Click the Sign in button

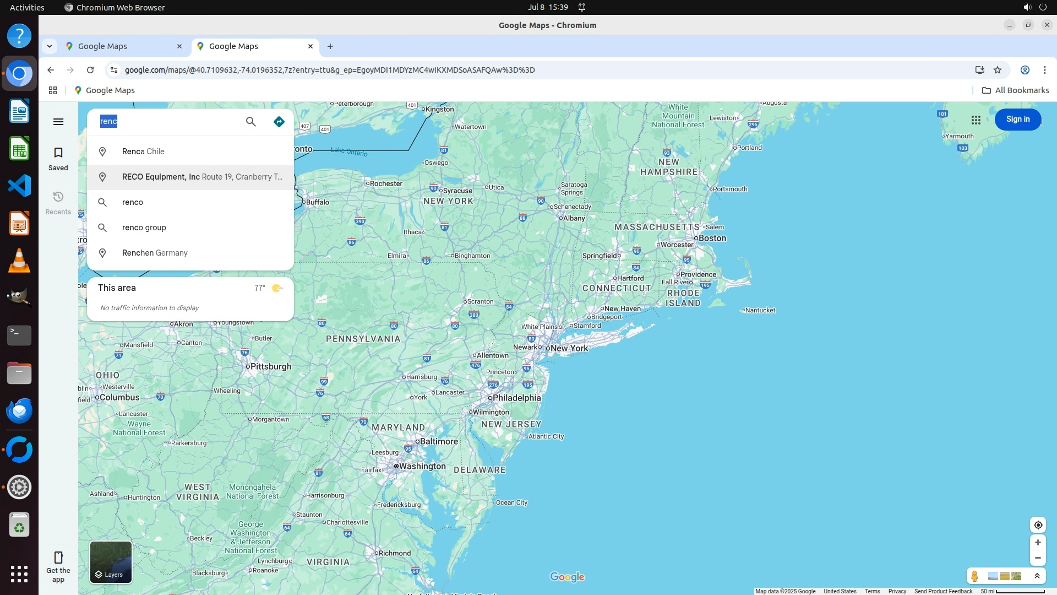point(1017,120)
